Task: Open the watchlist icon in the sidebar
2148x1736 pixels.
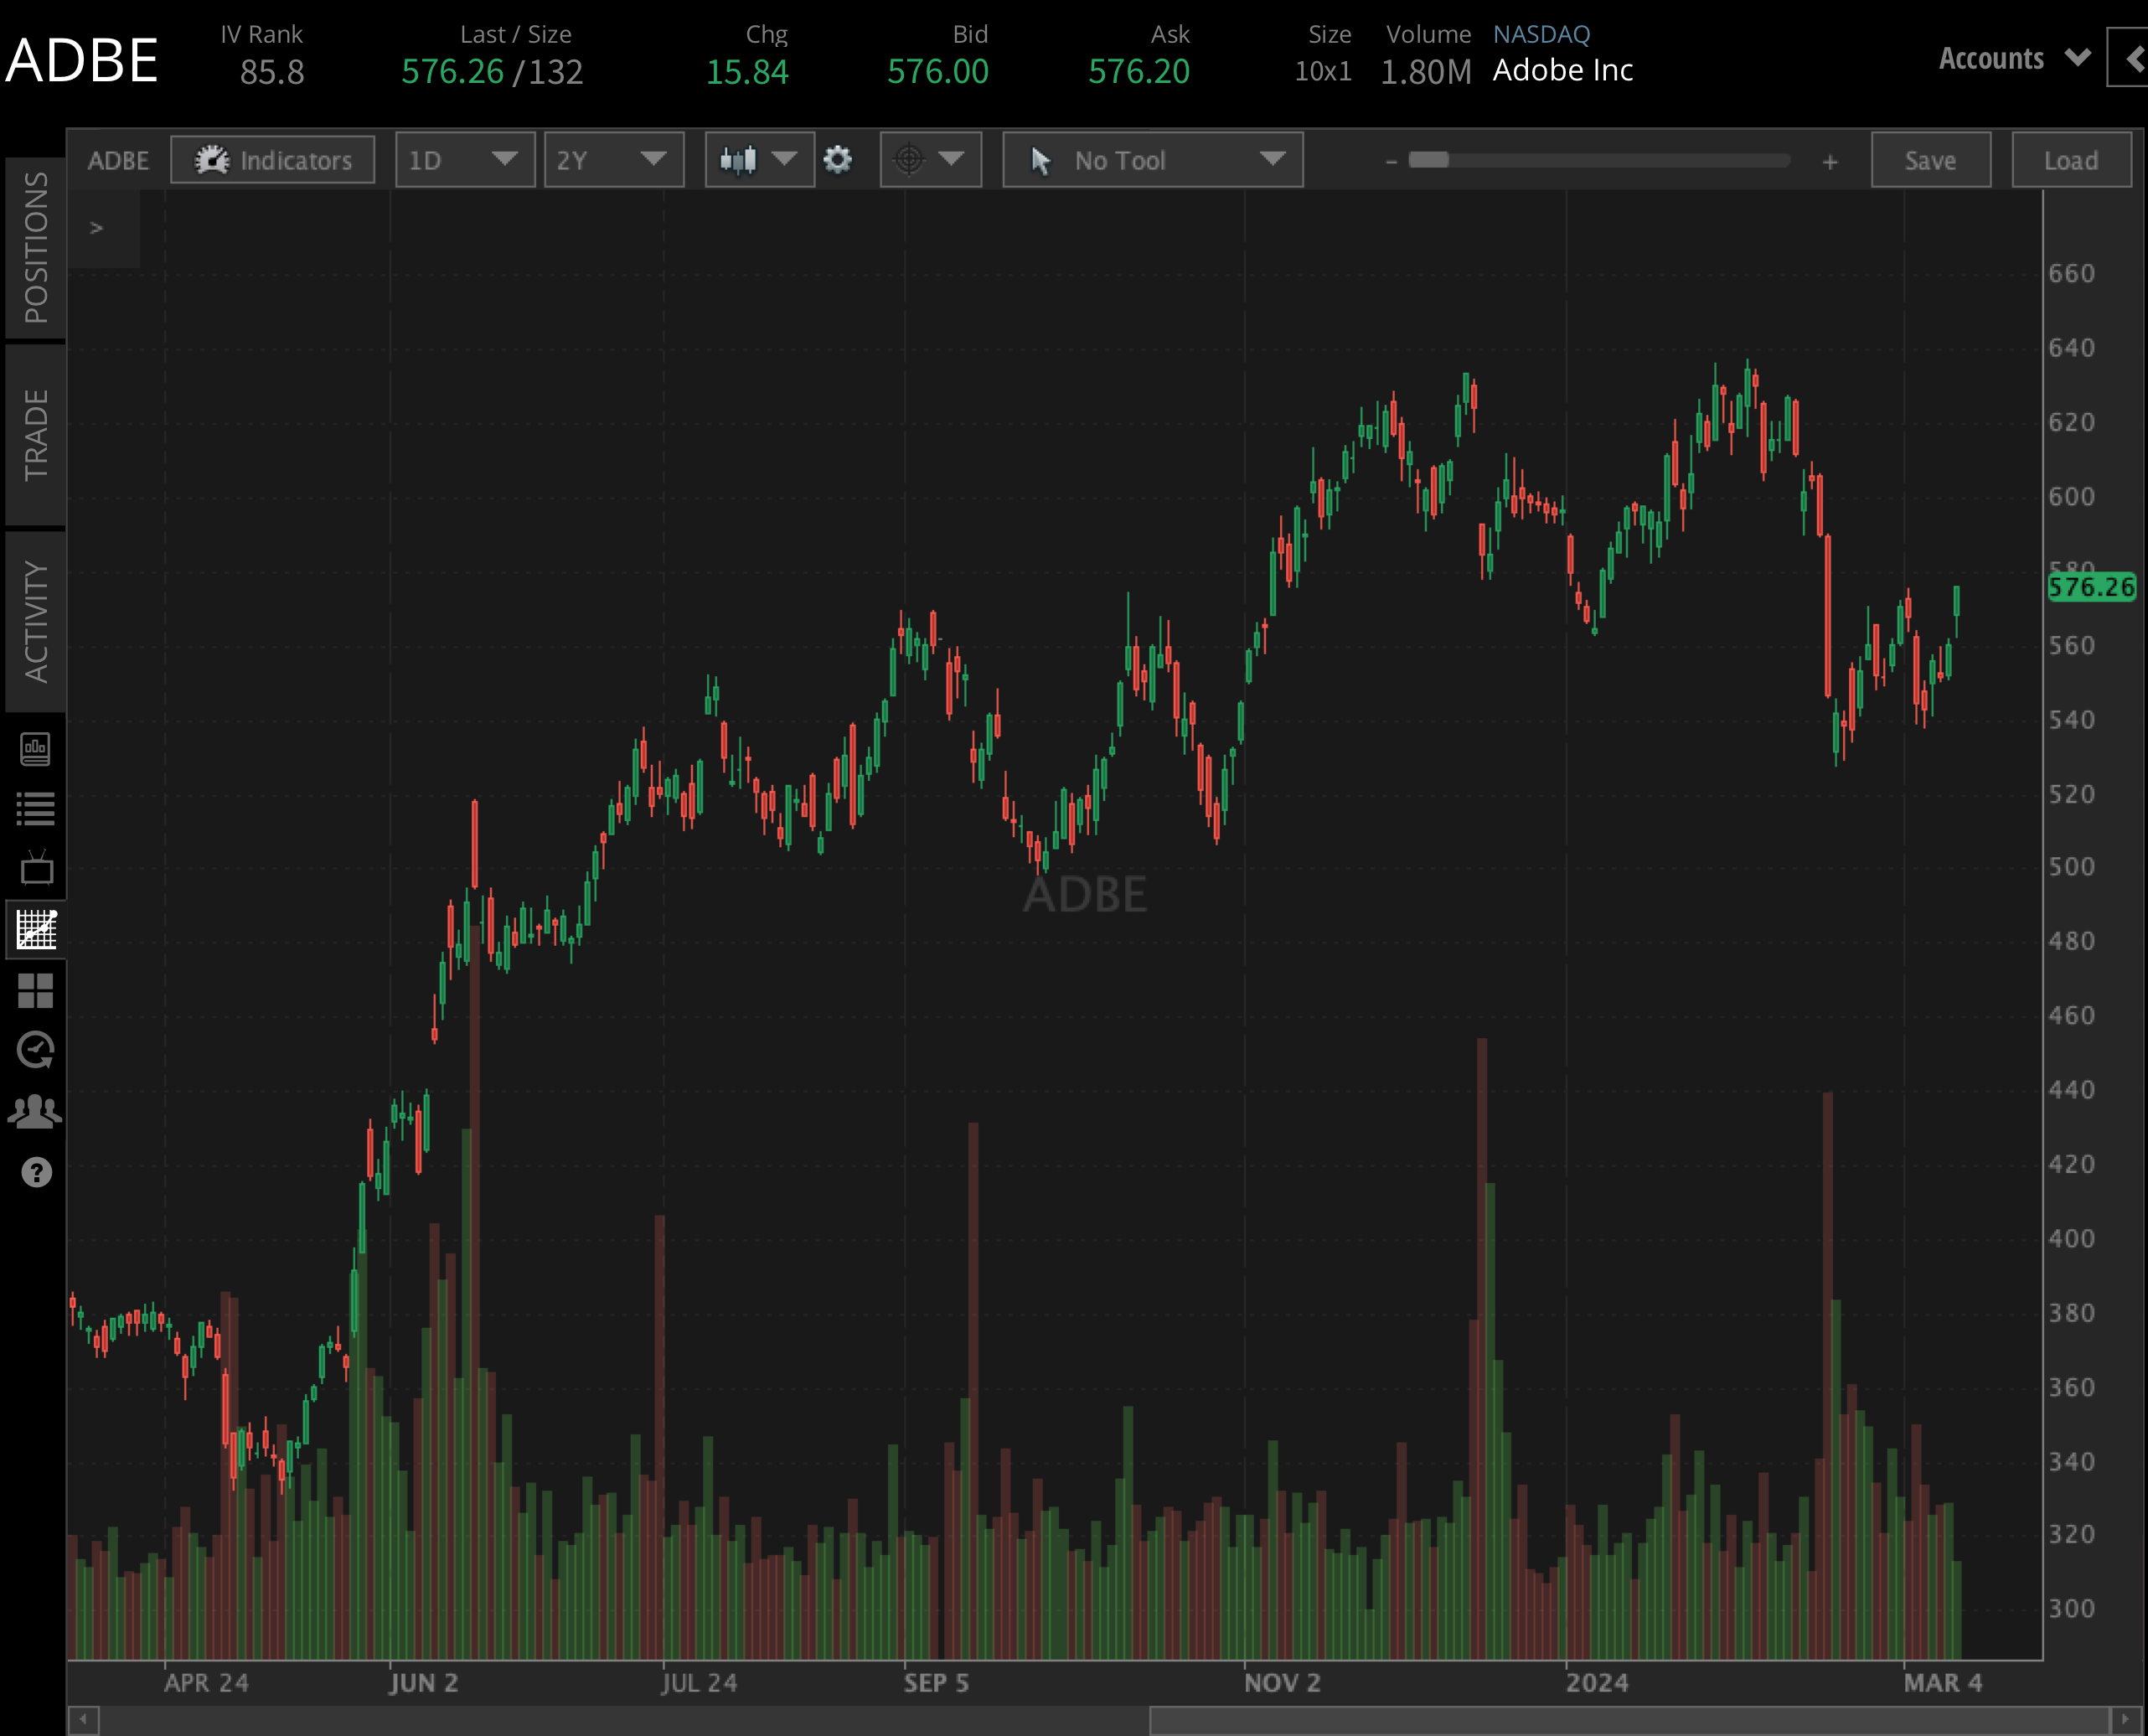Action: (36, 808)
